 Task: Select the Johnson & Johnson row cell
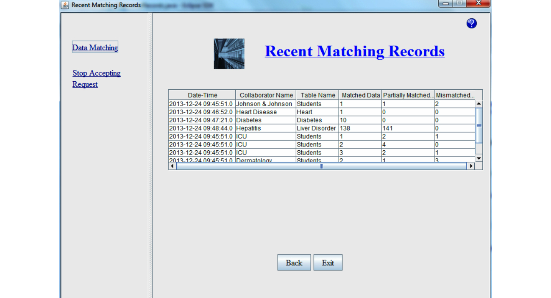coord(264,104)
